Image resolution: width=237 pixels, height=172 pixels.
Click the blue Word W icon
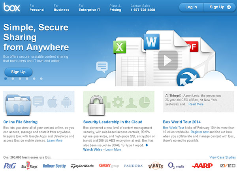pyautogui.click(x=152, y=42)
